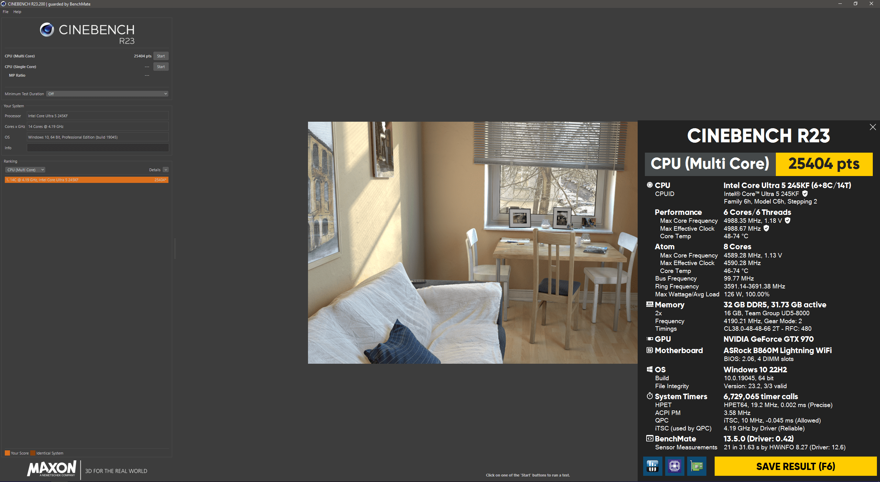Open the purple CPU-Z chip icon
The height and width of the screenshot is (482, 880).
coord(674,466)
